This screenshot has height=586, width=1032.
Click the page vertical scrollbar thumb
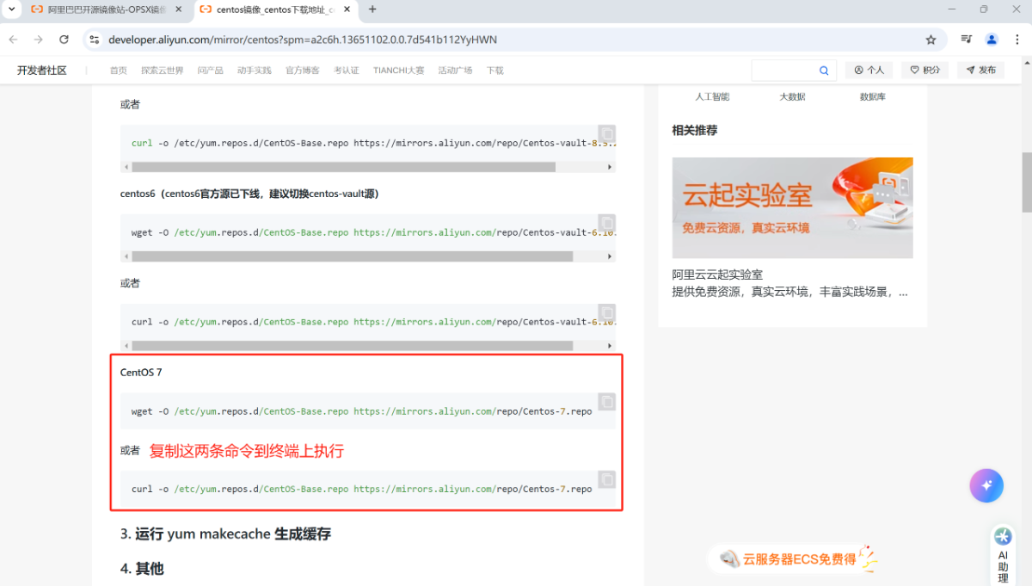(x=1027, y=182)
